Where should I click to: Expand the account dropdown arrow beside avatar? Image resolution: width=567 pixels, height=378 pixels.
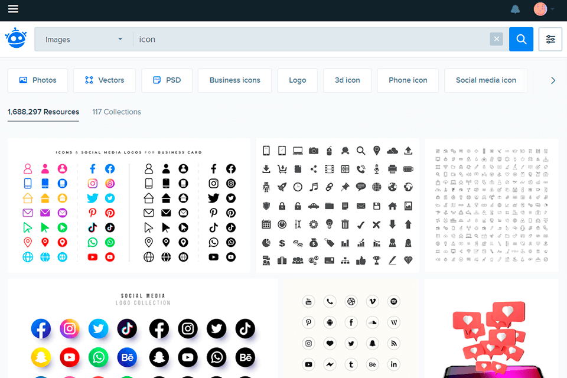pyautogui.click(x=553, y=9)
